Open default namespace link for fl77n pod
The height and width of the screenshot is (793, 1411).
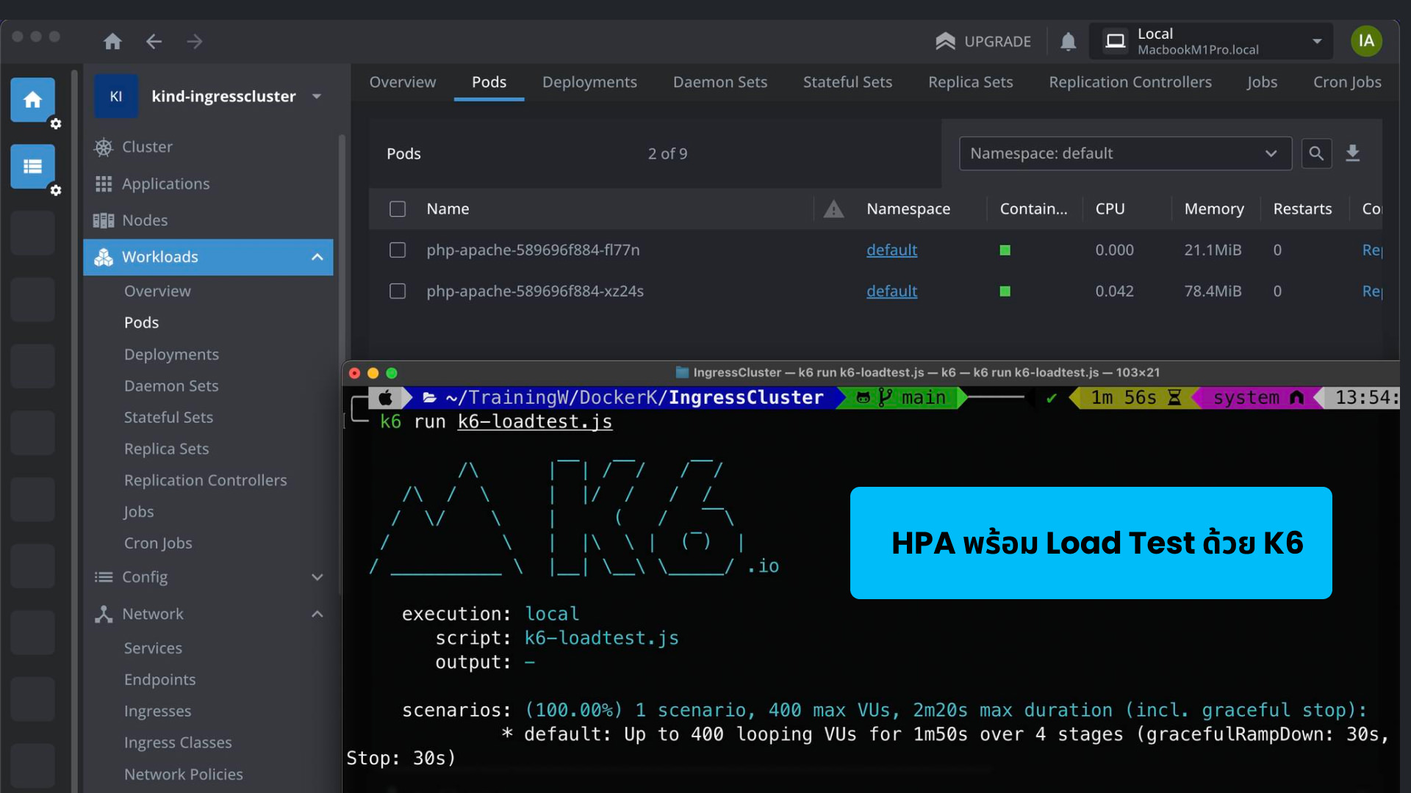[891, 250]
